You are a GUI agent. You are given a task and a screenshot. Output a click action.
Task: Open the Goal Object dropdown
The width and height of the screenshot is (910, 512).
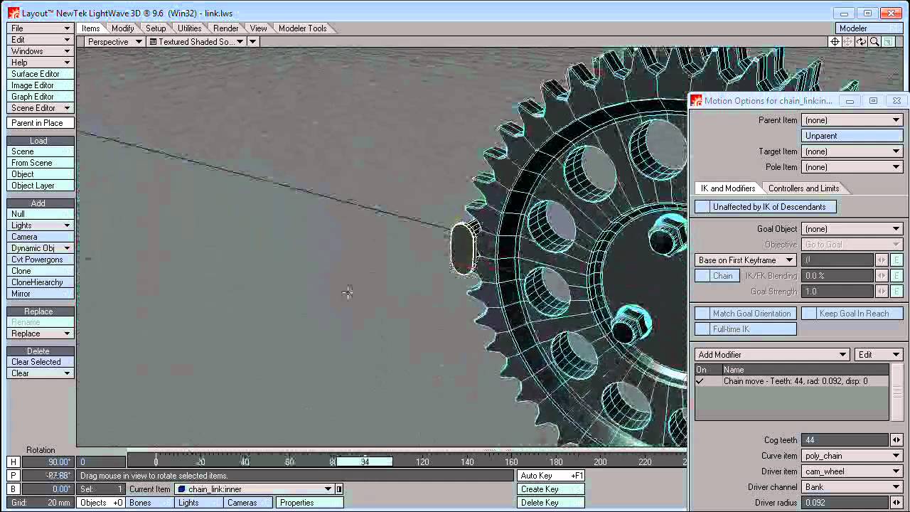click(x=852, y=229)
